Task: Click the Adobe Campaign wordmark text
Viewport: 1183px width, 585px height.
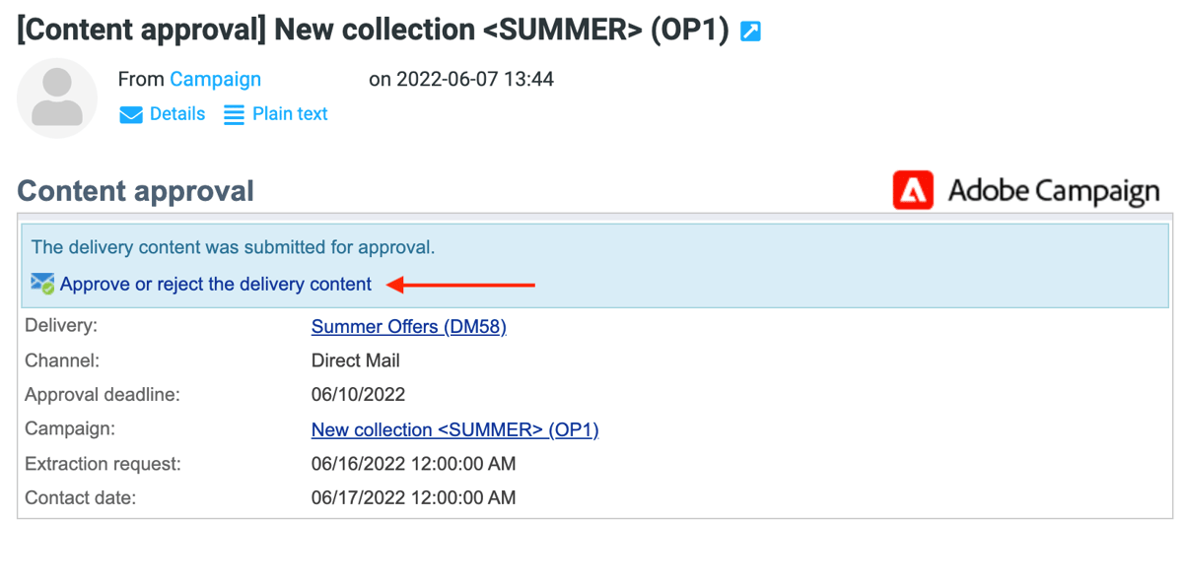Action: (1053, 191)
